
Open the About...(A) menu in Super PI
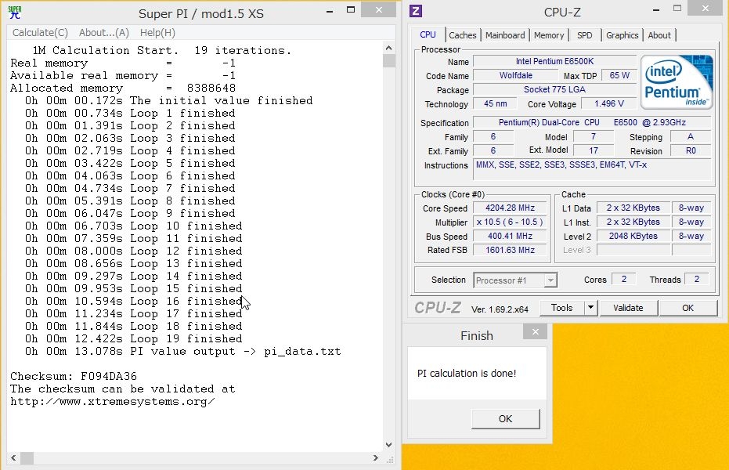103,33
